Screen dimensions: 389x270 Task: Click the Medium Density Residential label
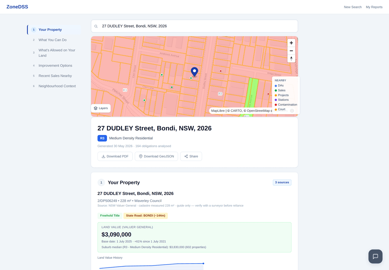(x=131, y=138)
